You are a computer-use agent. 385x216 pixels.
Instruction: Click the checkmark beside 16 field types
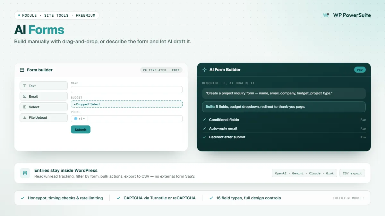point(211,198)
